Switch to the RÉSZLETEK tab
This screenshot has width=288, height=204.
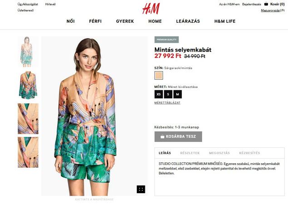190,153
